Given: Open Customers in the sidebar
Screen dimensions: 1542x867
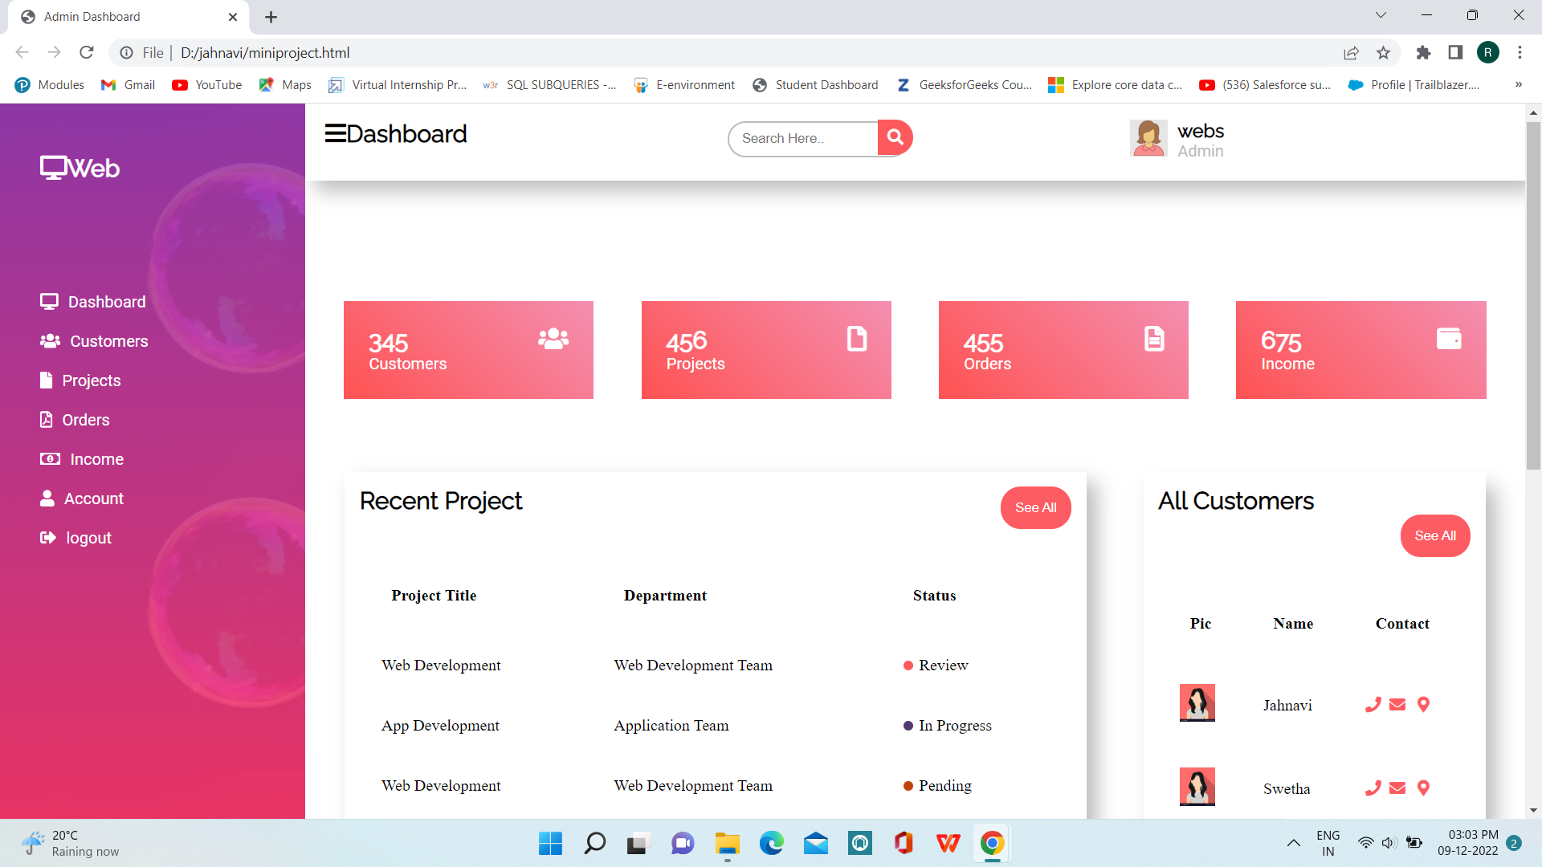Looking at the screenshot, I should pos(108,341).
